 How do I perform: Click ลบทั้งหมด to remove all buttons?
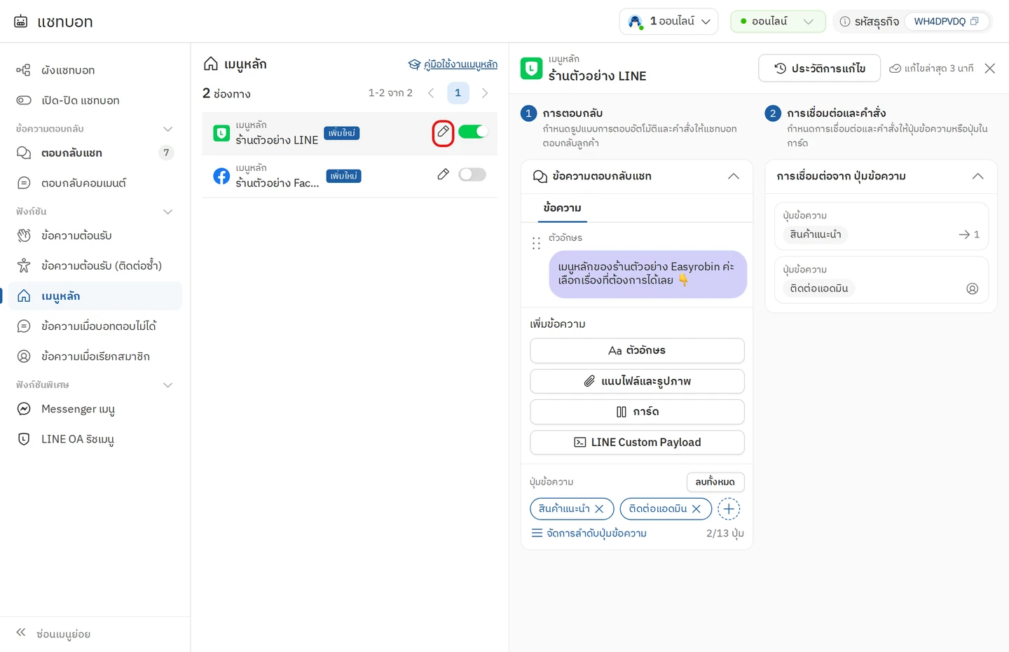tap(715, 482)
